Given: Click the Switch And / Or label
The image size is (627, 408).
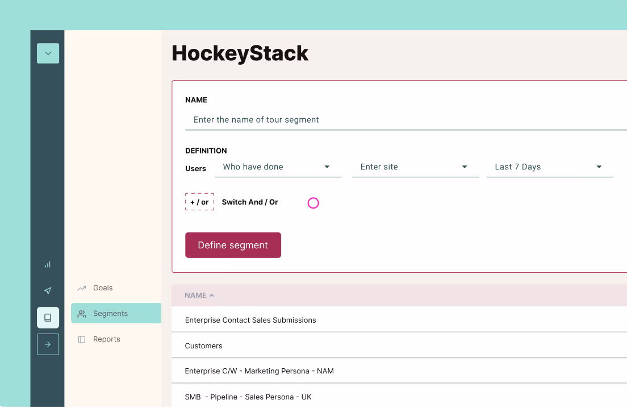Looking at the screenshot, I should click(250, 202).
